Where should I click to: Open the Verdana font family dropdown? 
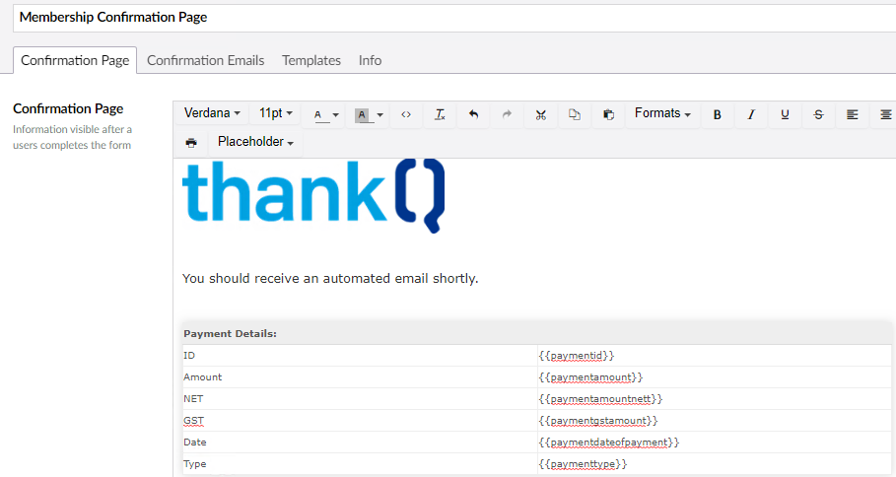pos(212,113)
